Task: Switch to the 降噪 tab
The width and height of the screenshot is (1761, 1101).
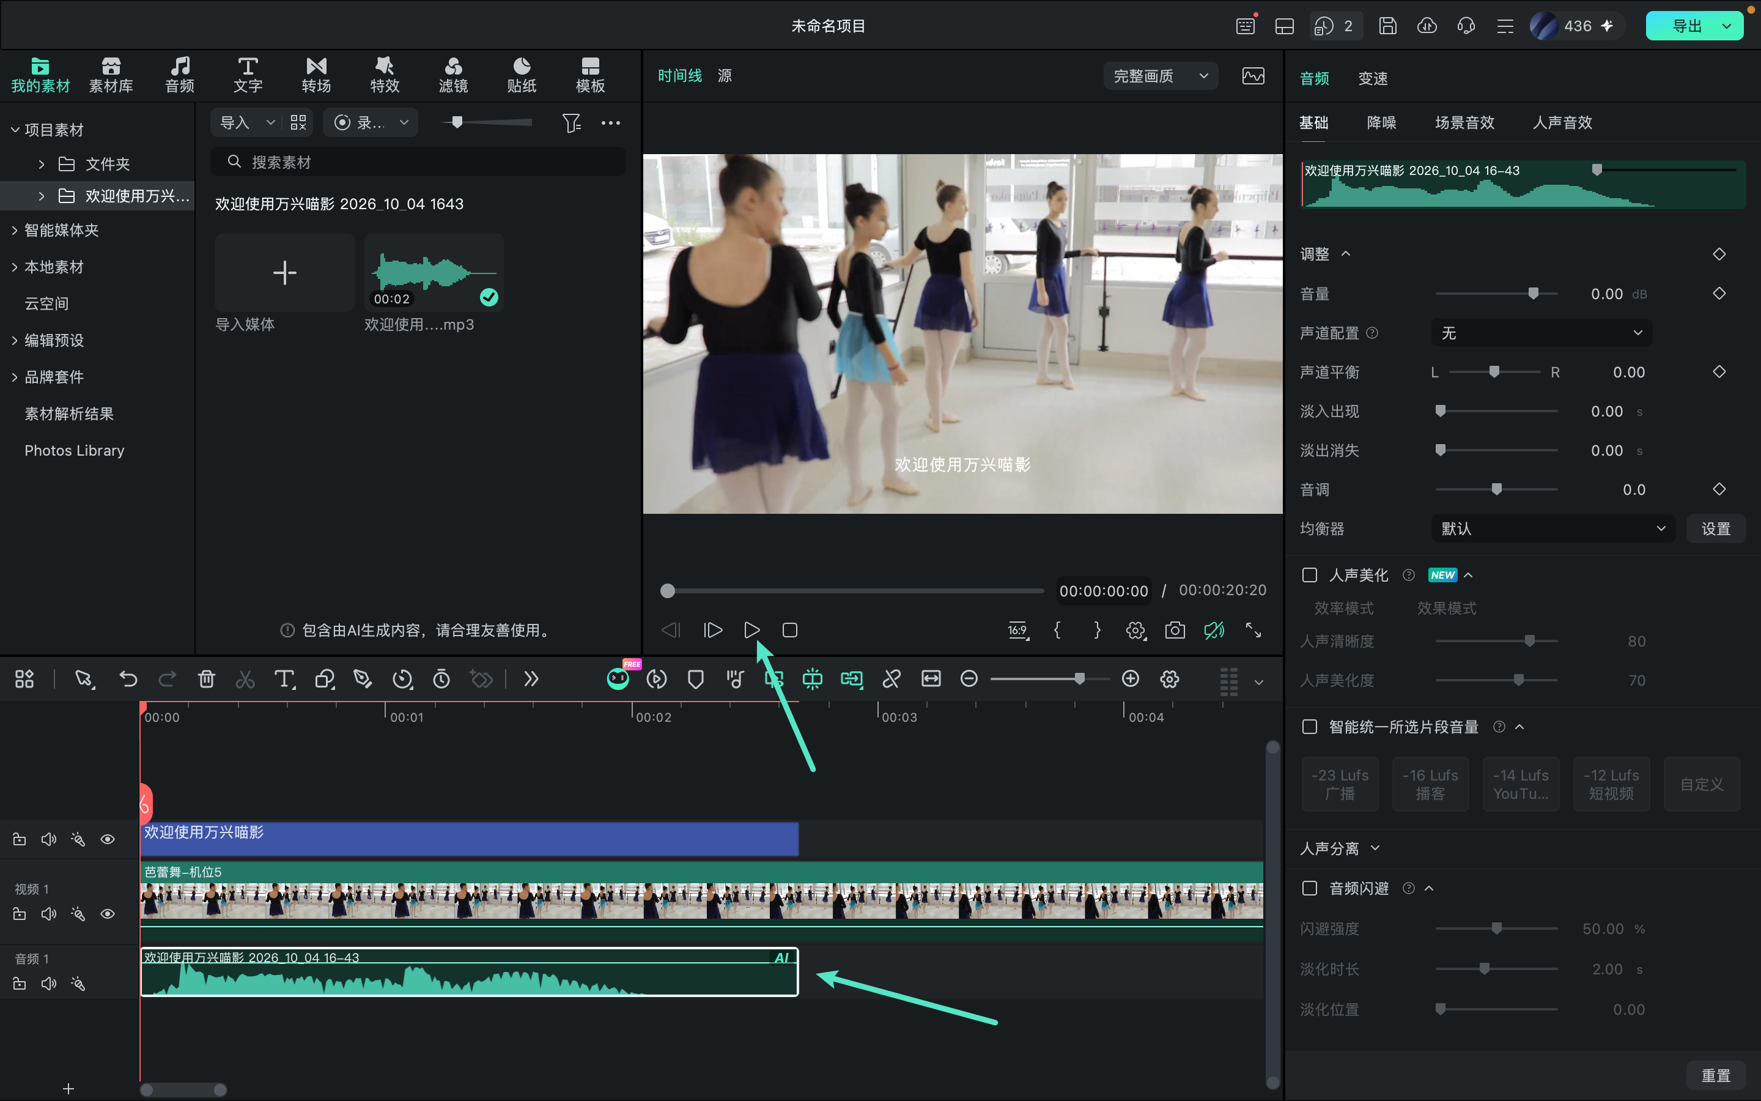Action: (1381, 122)
